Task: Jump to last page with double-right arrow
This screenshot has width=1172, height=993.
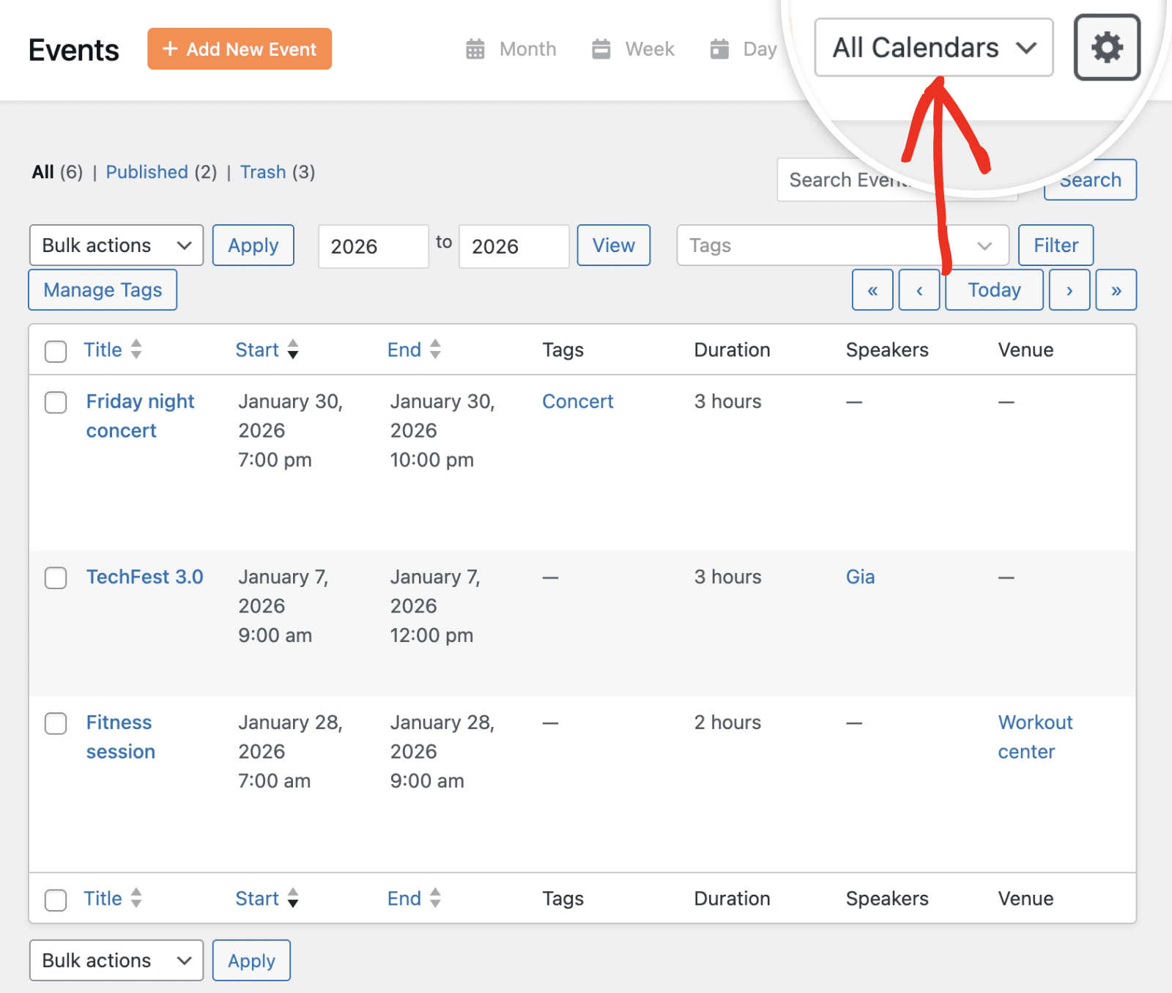Action: point(1116,289)
